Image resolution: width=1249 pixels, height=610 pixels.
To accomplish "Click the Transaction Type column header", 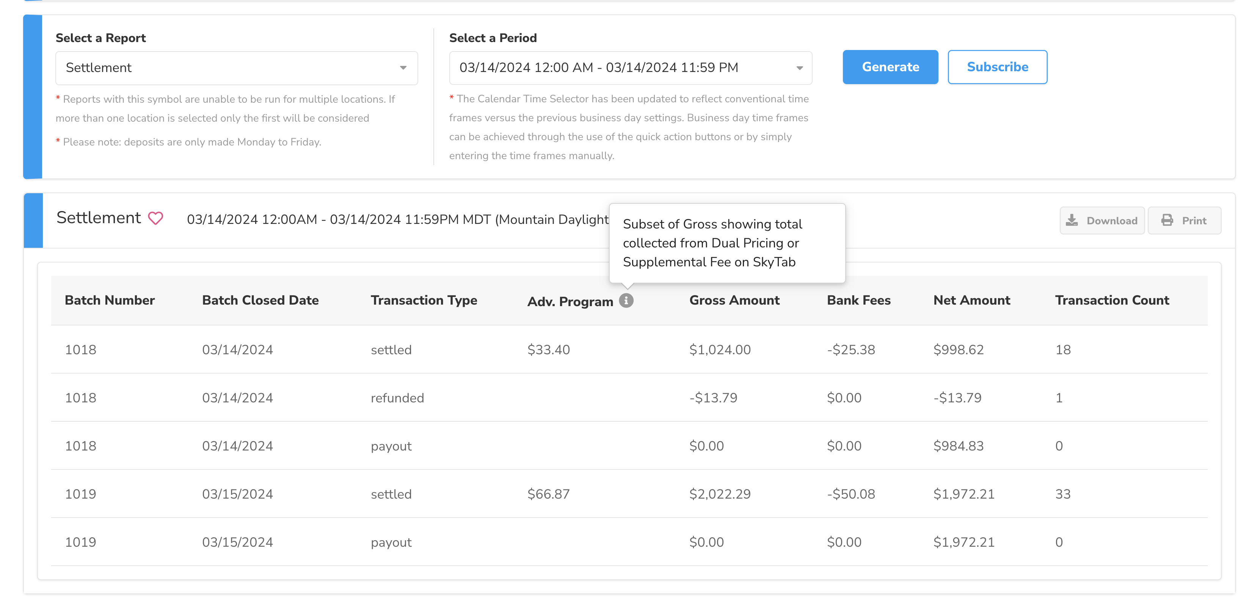I will 423,300.
